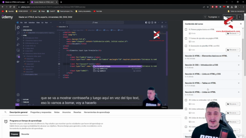Check lecture 42 Listas no ordenadas checkbox

(186, 100)
